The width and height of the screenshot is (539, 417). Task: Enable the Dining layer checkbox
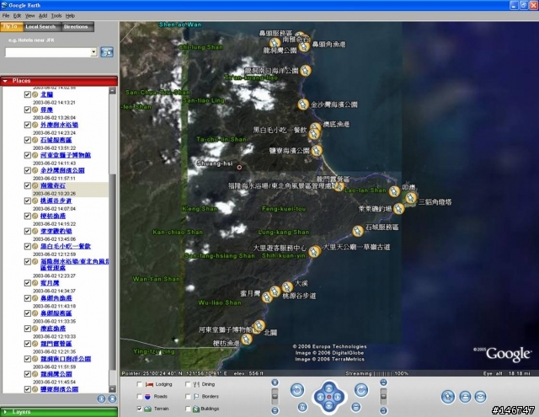click(188, 384)
